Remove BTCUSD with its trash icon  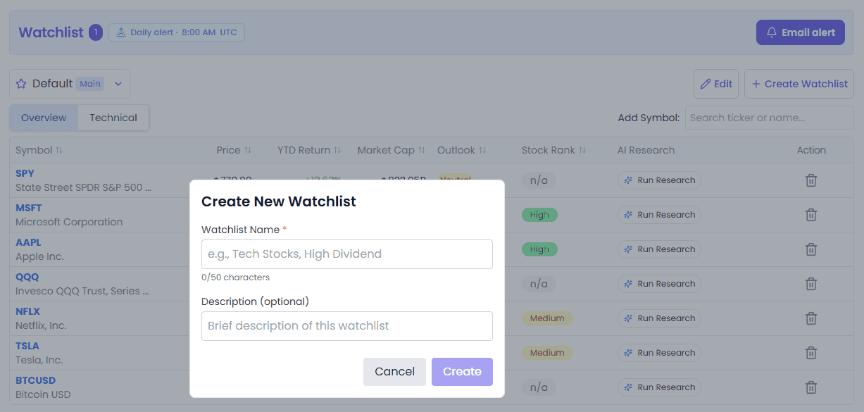click(811, 387)
